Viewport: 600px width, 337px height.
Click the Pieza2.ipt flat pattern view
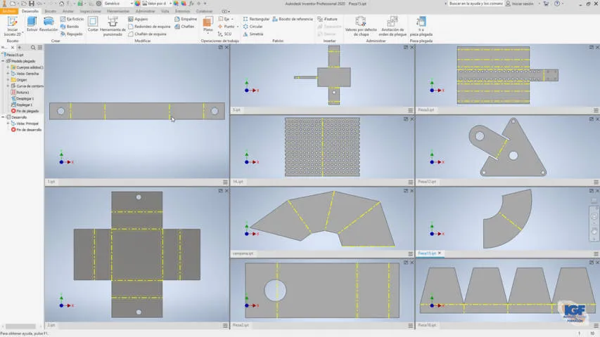pyautogui.click(x=322, y=291)
